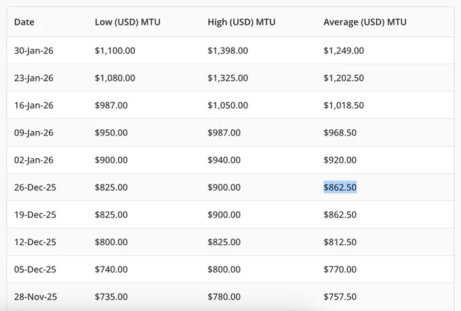Click the $1,249.00 average value
The width and height of the screenshot is (461, 311).
pyautogui.click(x=344, y=51)
